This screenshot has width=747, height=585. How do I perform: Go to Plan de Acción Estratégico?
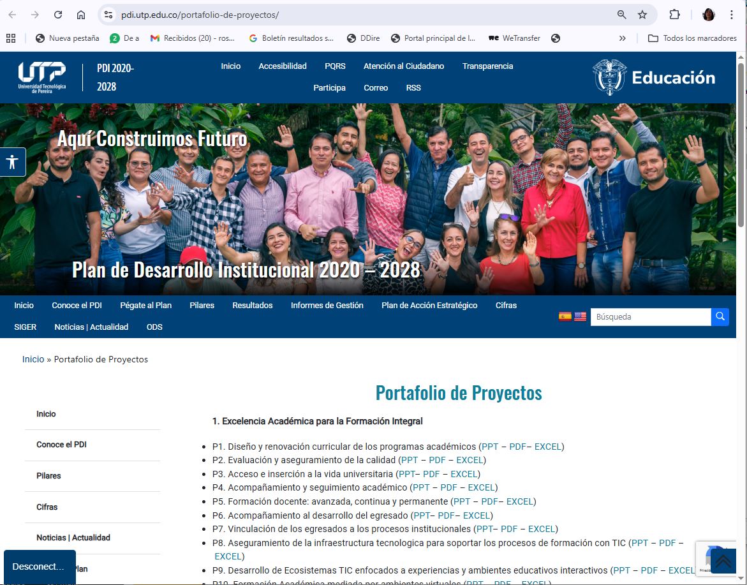[x=429, y=306]
